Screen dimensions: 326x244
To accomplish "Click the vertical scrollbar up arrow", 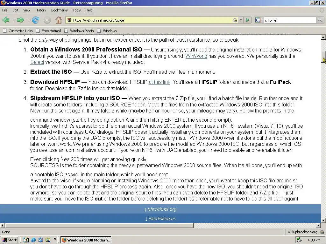I will click(x=323, y=37).
